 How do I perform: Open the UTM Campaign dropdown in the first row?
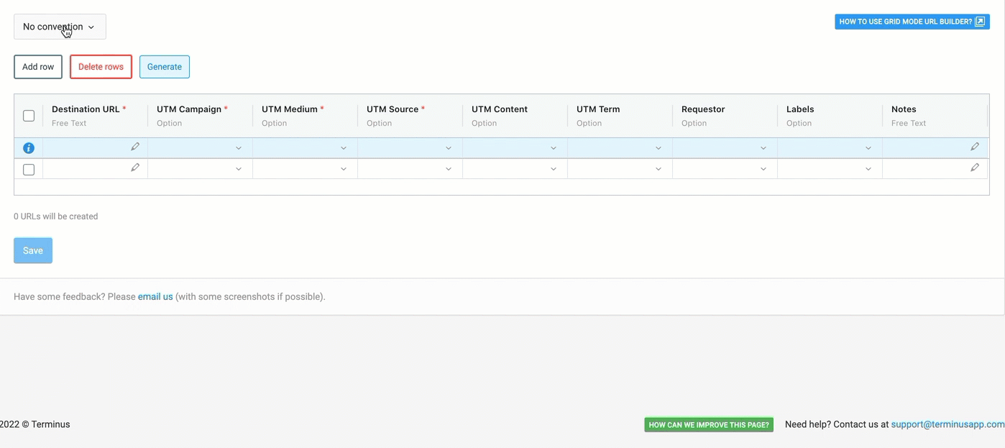[x=238, y=147]
